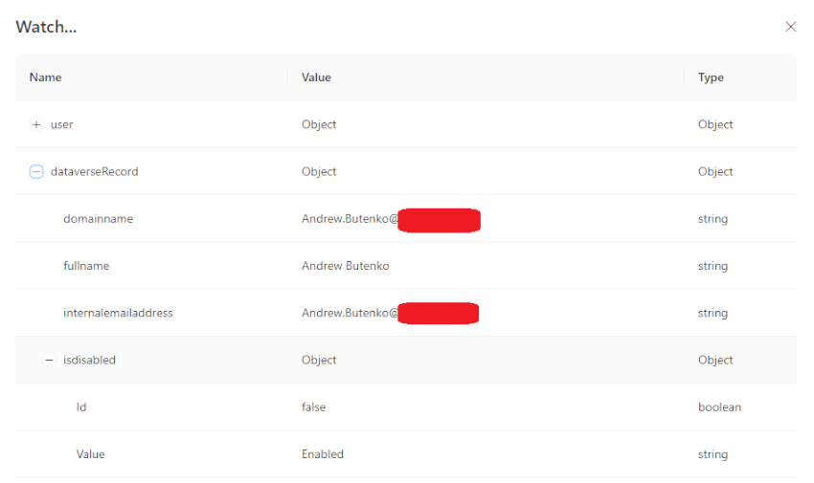814x483 pixels.
Task: Click the Type column header
Action: [711, 77]
